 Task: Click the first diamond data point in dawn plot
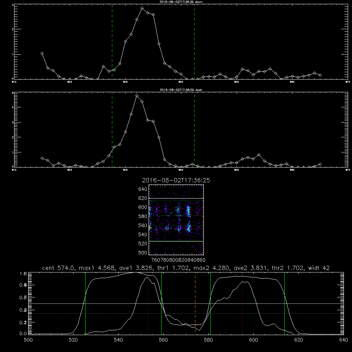pyautogui.click(x=42, y=54)
